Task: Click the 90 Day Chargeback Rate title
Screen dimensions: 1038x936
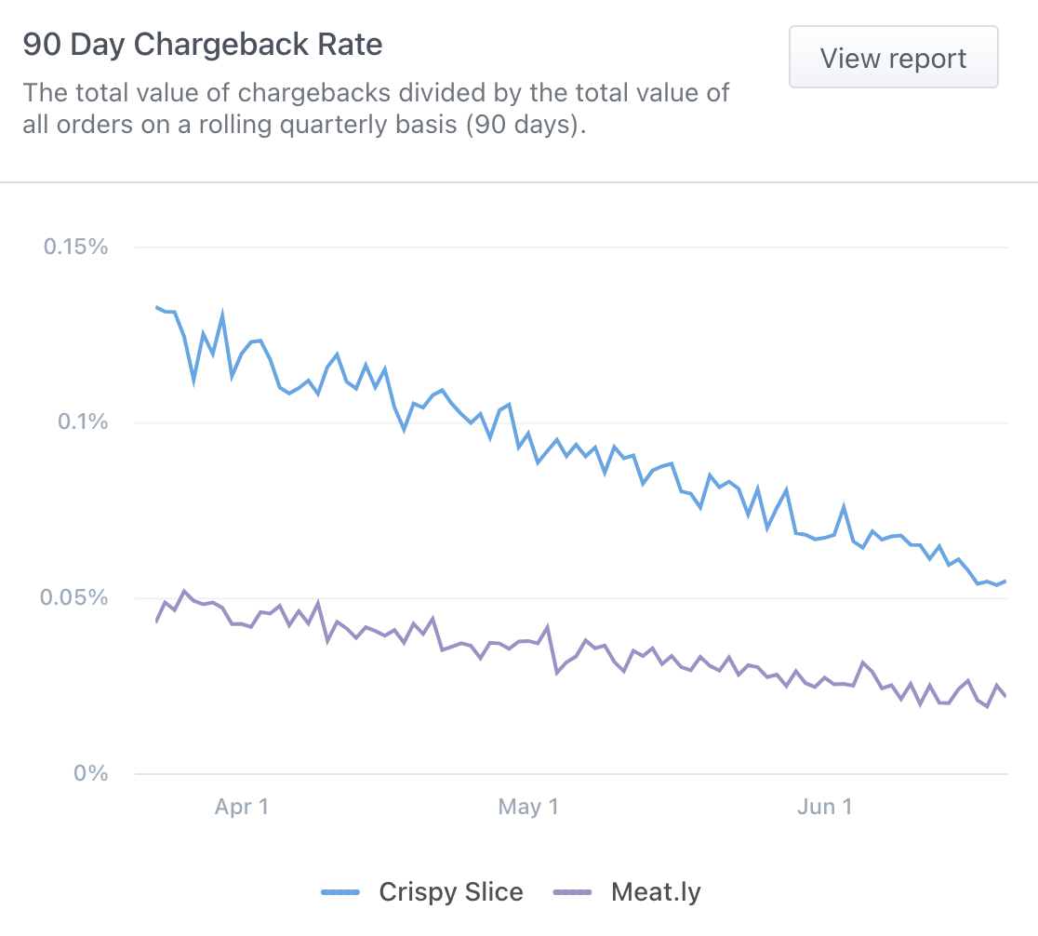Action: pos(203,45)
